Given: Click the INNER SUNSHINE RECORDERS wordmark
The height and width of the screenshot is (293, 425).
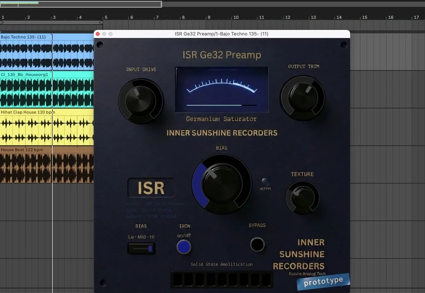Looking at the screenshot, I should click(222, 133).
